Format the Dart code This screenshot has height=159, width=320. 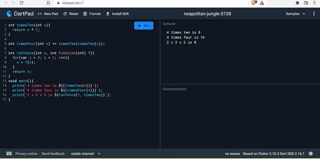coord(92,14)
